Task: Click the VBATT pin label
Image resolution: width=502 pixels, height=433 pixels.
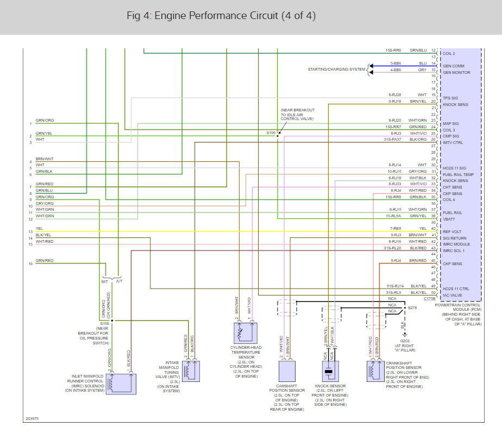Action: (x=449, y=219)
